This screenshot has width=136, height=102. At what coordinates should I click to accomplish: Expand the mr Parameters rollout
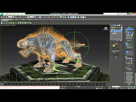(x=129, y=75)
